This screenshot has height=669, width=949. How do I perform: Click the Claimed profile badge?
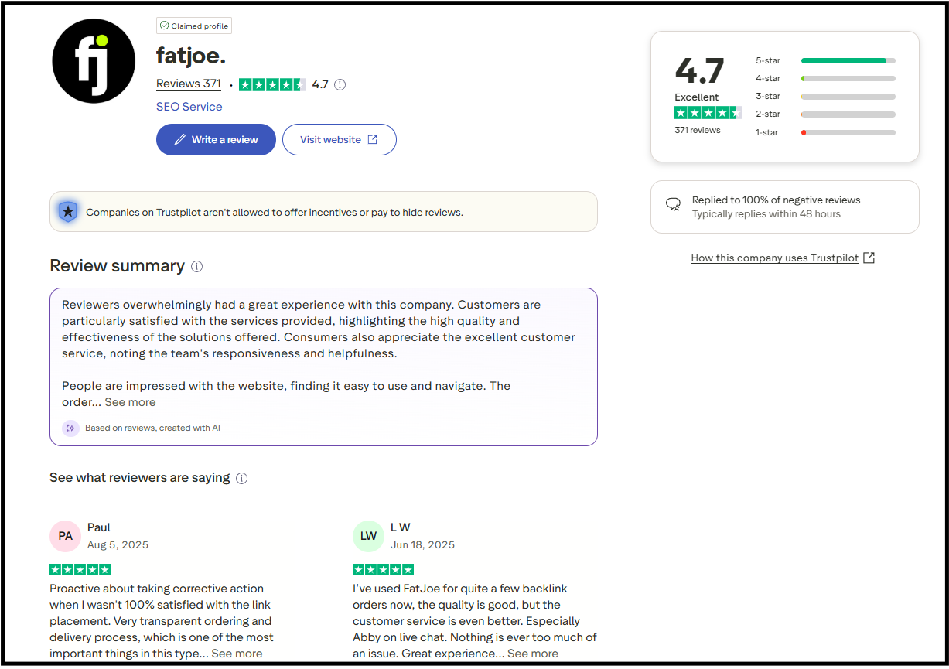194,26
